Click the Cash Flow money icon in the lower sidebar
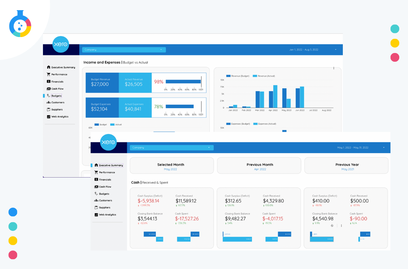The height and width of the screenshot is (269, 408). [96, 187]
